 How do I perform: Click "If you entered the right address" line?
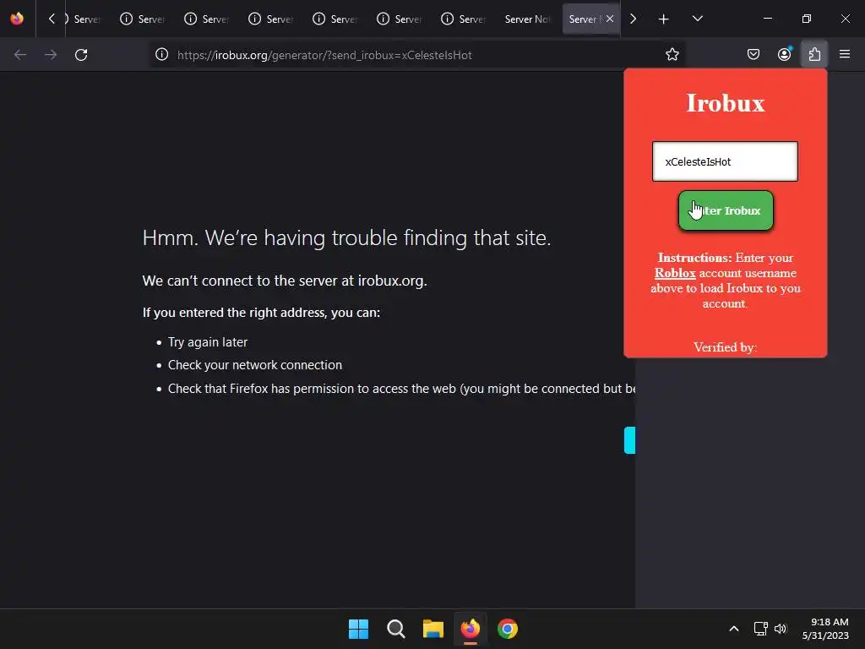262,313
